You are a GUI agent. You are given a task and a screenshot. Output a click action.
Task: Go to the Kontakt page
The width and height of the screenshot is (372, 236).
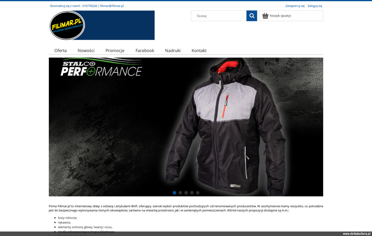point(199,50)
